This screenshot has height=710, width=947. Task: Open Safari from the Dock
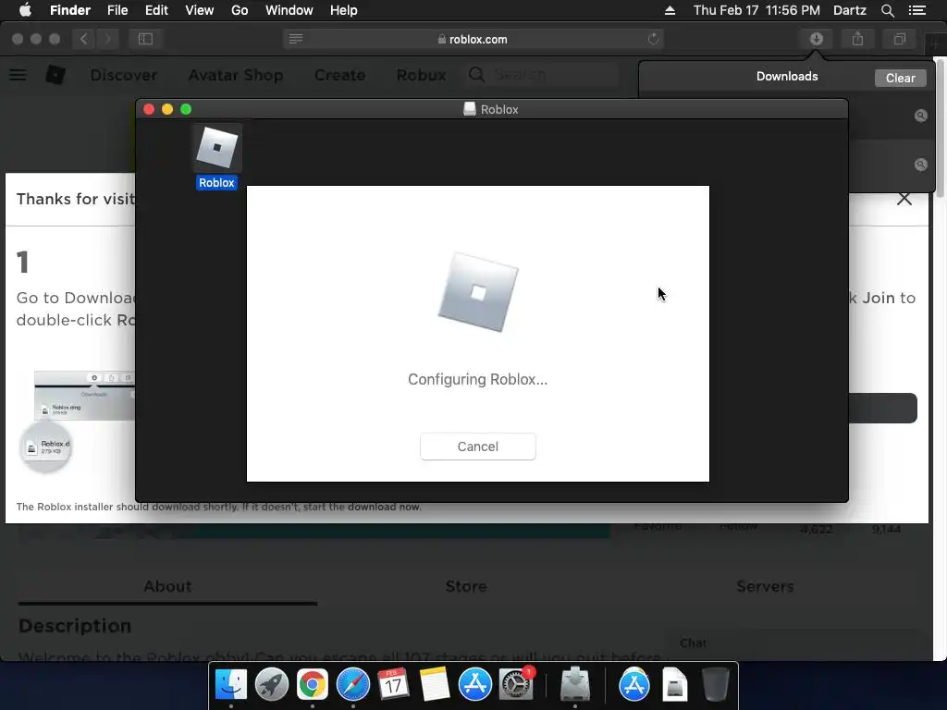tap(352, 685)
